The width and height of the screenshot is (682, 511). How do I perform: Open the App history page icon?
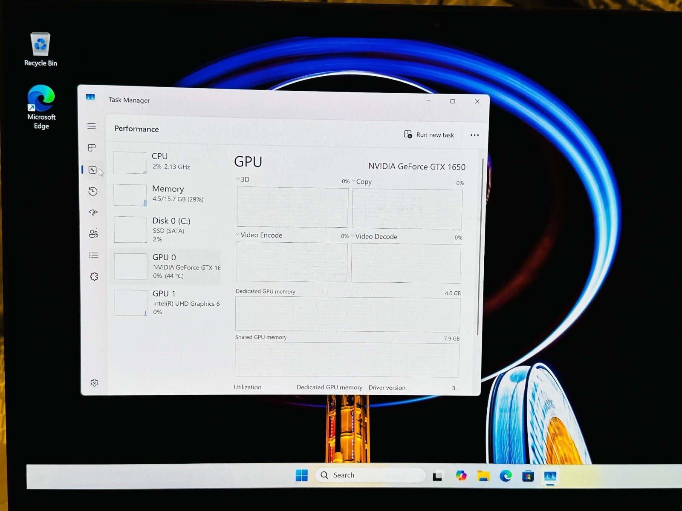tap(93, 191)
